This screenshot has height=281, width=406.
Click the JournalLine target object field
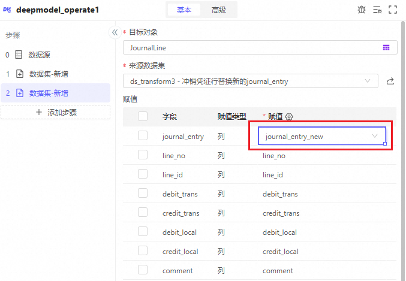[x=251, y=47]
